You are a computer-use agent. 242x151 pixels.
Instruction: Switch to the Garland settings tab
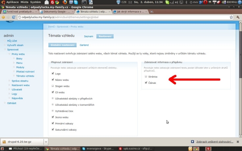(x=84, y=45)
